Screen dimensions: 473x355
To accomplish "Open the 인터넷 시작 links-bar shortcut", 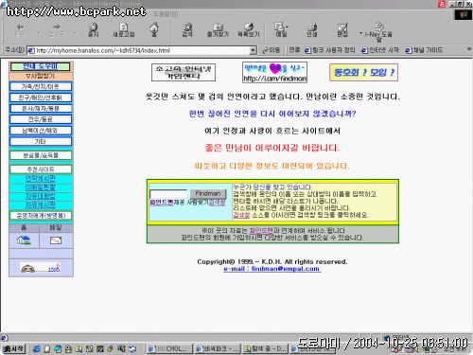I will pos(380,50).
